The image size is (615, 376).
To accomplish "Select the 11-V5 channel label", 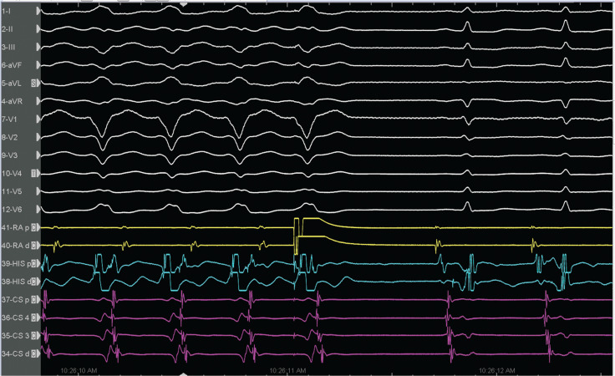I will [13, 191].
